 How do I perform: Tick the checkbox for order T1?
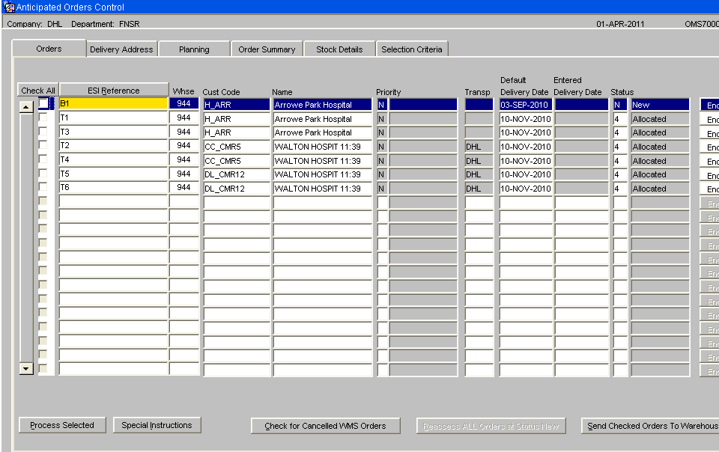(43, 117)
